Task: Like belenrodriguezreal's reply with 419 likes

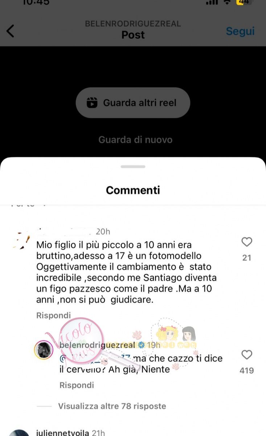Action: click(247, 355)
